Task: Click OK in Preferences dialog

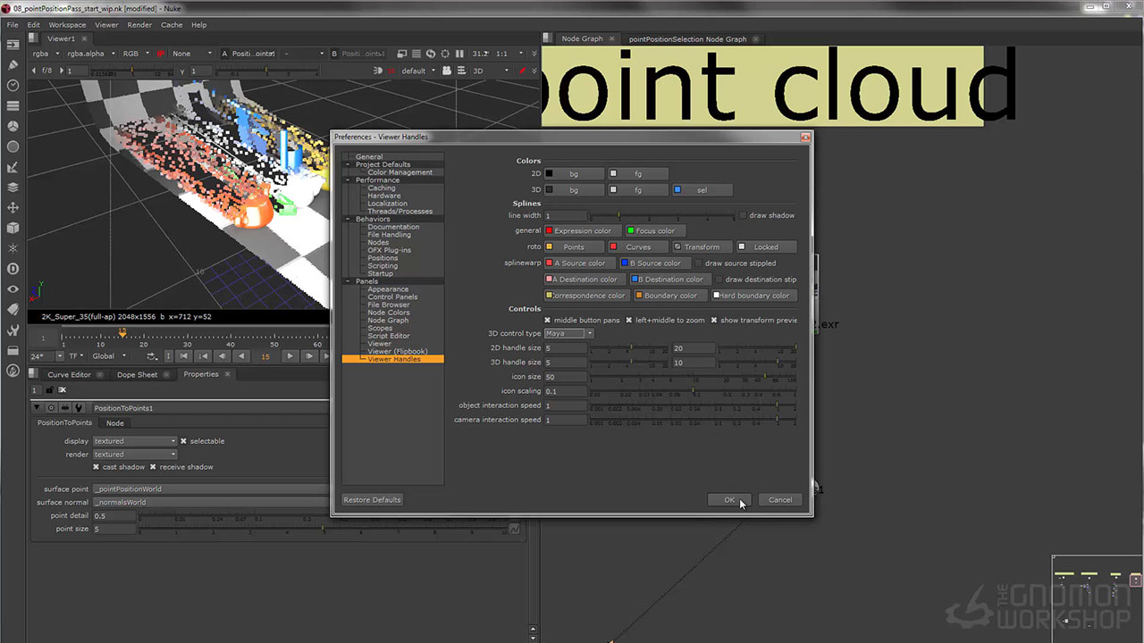Action: (729, 500)
